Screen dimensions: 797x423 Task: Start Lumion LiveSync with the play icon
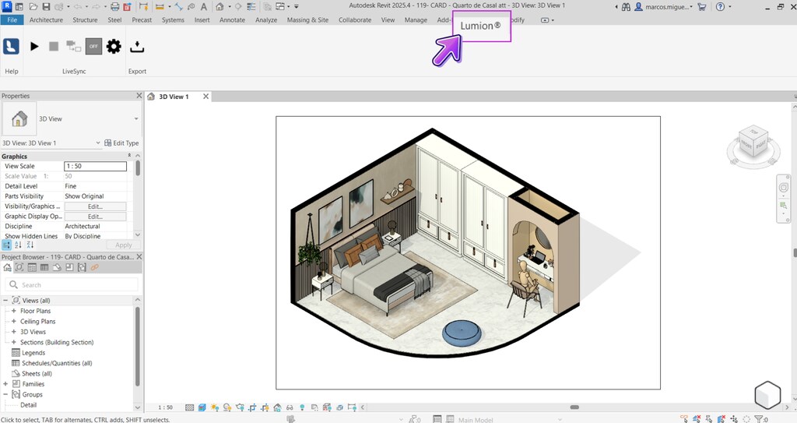[34, 47]
